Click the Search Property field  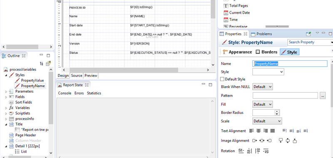(309, 42)
